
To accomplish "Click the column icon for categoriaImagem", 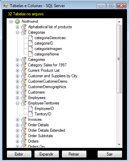I will click(x=31, y=49).
